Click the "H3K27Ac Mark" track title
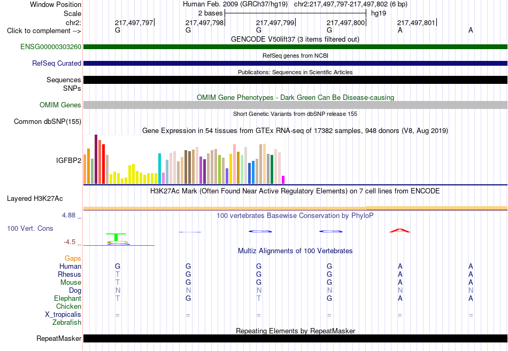 click(x=295, y=191)
